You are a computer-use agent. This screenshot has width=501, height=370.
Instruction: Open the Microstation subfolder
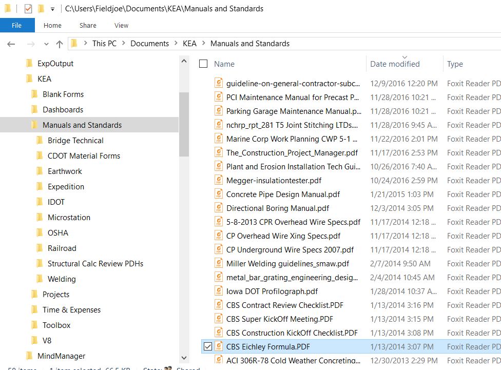[69, 218]
